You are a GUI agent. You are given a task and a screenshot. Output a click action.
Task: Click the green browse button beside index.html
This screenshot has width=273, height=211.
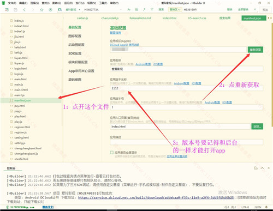click(257, 126)
